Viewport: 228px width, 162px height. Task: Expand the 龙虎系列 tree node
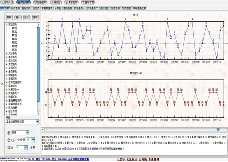(6, 64)
